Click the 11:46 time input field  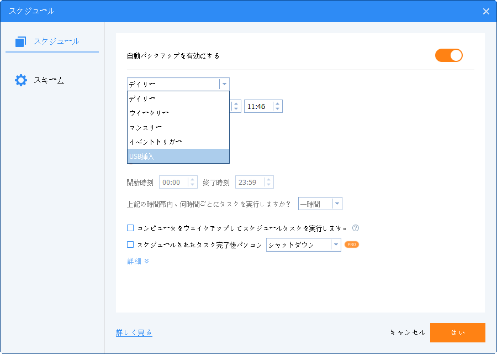point(258,106)
